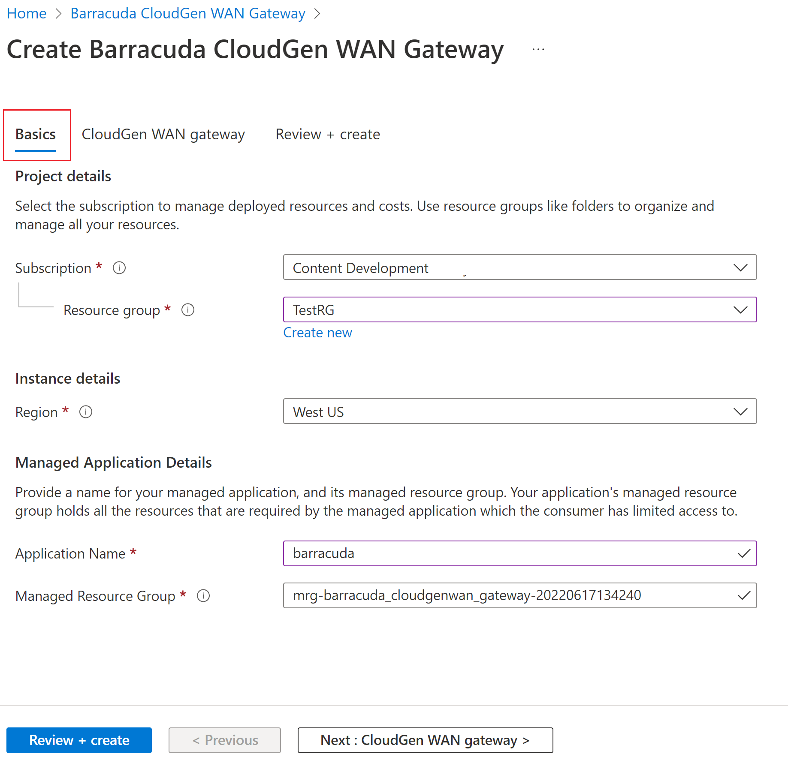Focus the Managed Resource Group field
The width and height of the screenshot is (788, 772).
click(x=520, y=595)
